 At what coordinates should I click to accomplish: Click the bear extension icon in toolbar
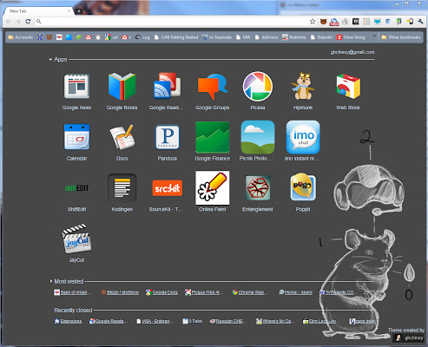pos(323,22)
